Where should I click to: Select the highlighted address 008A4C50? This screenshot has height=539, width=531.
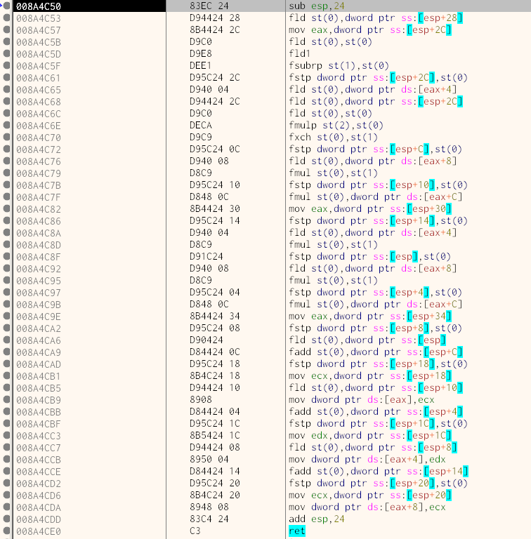39,6
